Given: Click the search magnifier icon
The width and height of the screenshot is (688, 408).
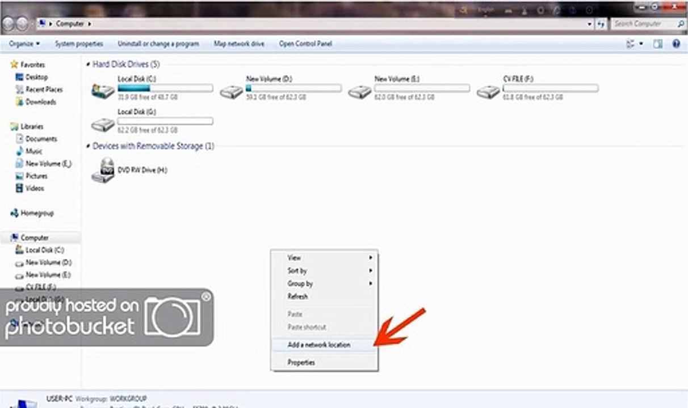Looking at the screenshot, I should [681, 24].
